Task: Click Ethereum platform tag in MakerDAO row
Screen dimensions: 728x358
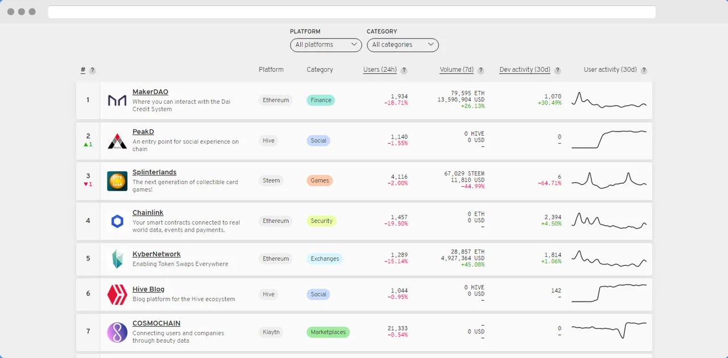Action: tap(276, 100)
